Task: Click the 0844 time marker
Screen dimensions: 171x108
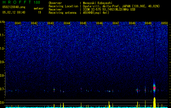Action: (67, 23)
